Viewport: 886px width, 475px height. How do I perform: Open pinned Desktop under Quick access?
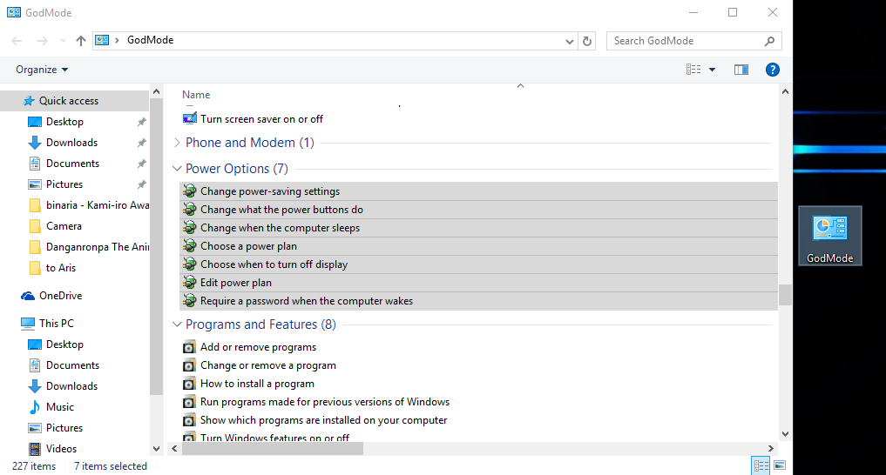pyautogui.click(x=64, y=121)
